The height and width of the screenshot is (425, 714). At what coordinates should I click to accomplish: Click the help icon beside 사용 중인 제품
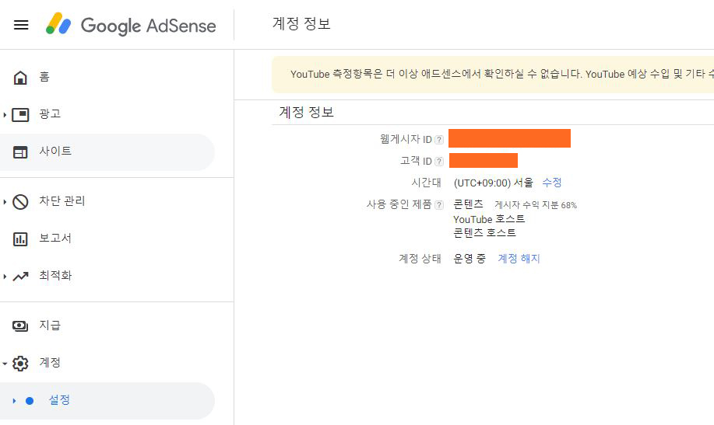click(x=439, y=205)
